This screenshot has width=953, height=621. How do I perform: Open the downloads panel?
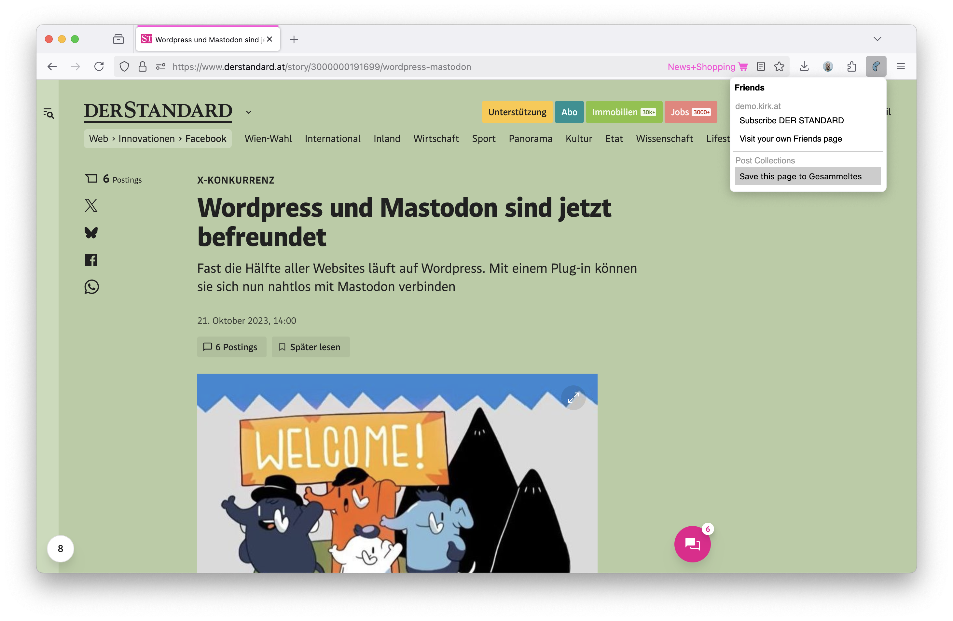tap(804, 66)
